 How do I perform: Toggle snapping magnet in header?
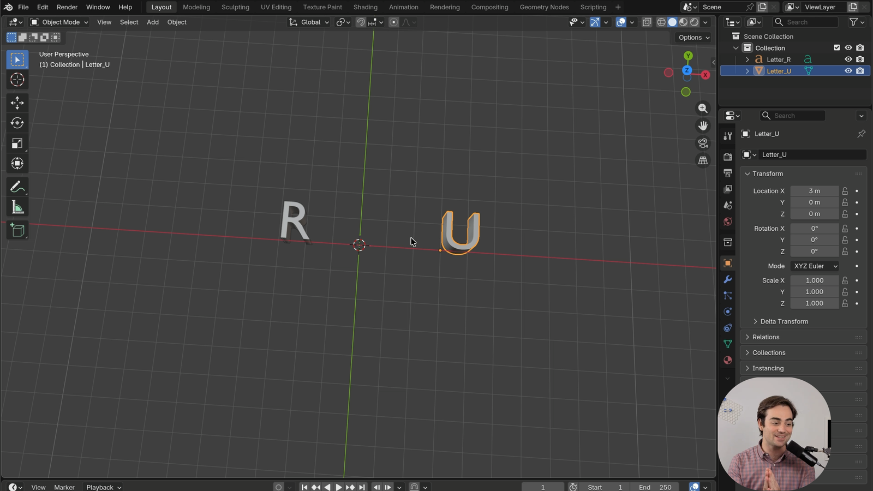tap(361, 22)
